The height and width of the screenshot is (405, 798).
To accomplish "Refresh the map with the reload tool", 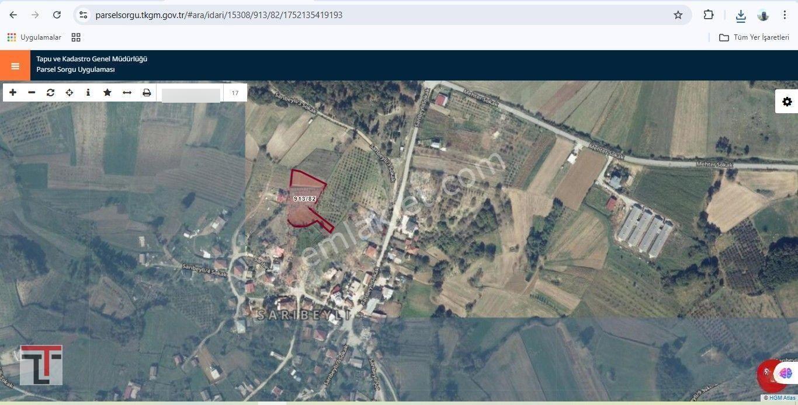I will pos(50,93).
